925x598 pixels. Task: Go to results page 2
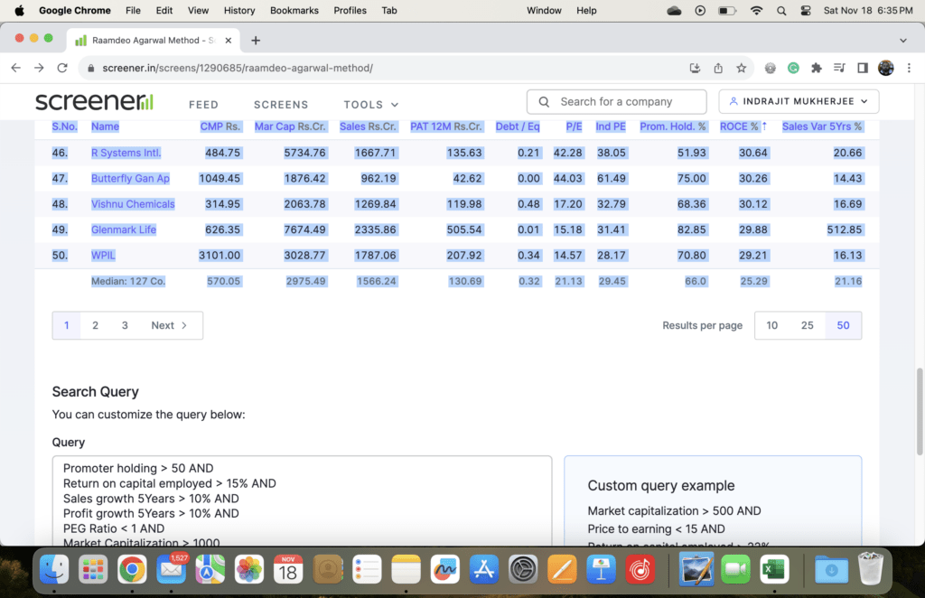click(95, 325)
